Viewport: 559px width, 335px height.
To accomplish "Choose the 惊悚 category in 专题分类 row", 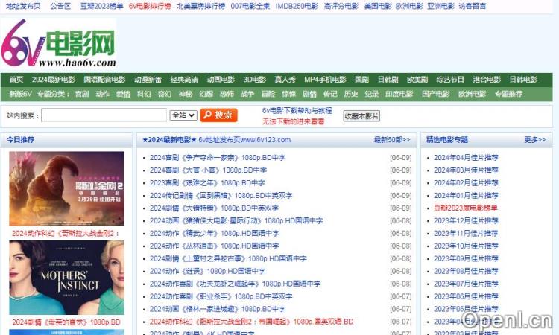I will point(288,94).
